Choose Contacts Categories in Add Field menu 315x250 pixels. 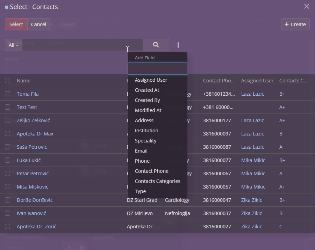coord(158,181)
